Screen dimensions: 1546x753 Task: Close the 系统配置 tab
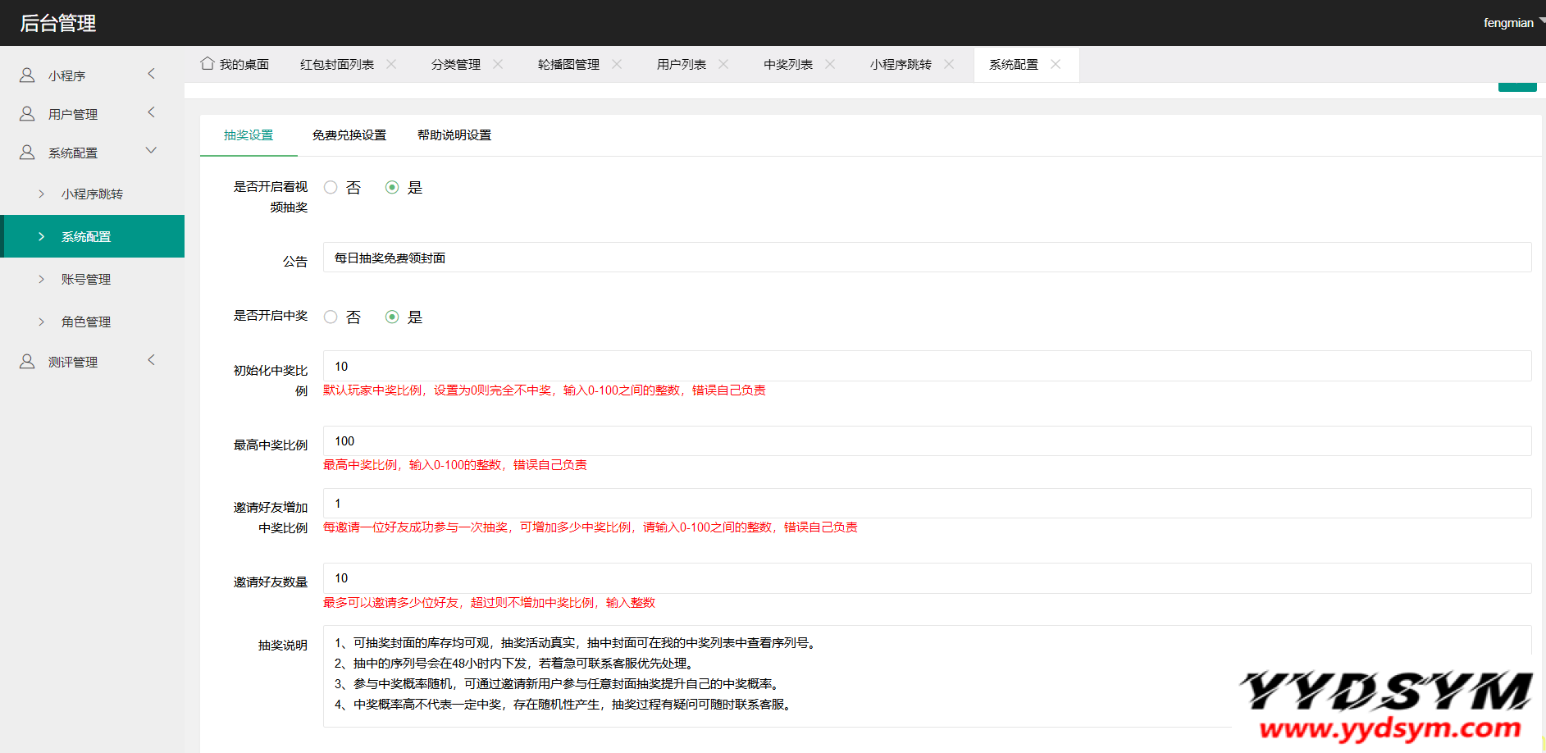(1056, 64)
